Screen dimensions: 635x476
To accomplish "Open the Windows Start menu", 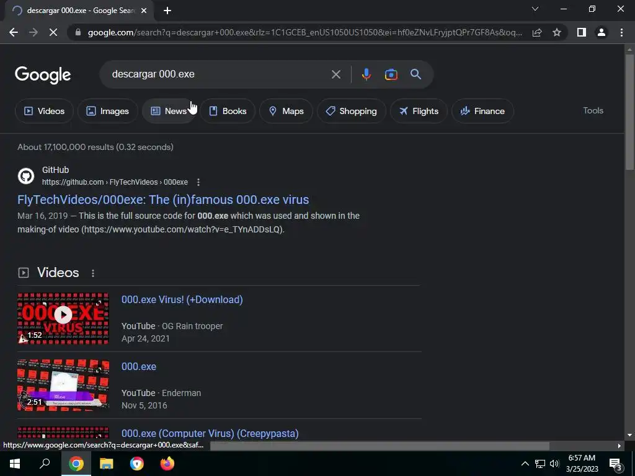I will 15,464.
